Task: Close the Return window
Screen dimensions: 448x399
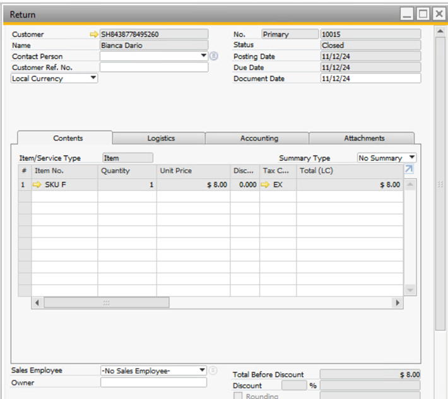Action: pyautogui.click(x=439, y=14)
